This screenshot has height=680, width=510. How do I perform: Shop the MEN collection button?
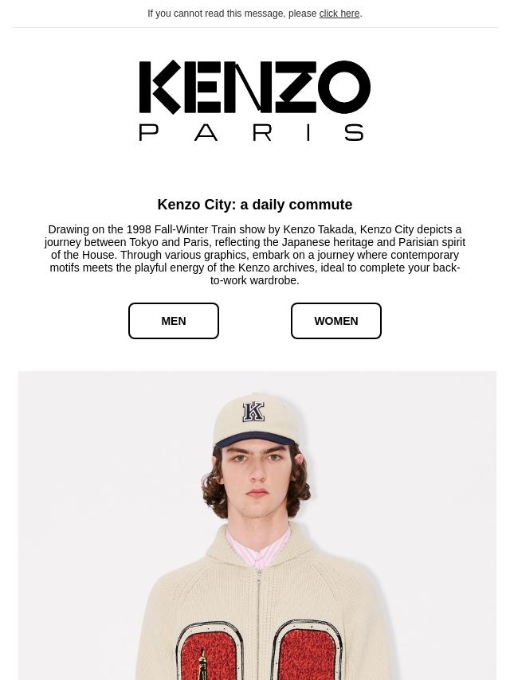click(174, 321)
